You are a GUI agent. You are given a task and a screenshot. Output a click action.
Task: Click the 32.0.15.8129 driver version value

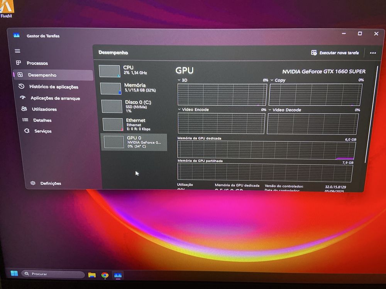coord(335,187)
